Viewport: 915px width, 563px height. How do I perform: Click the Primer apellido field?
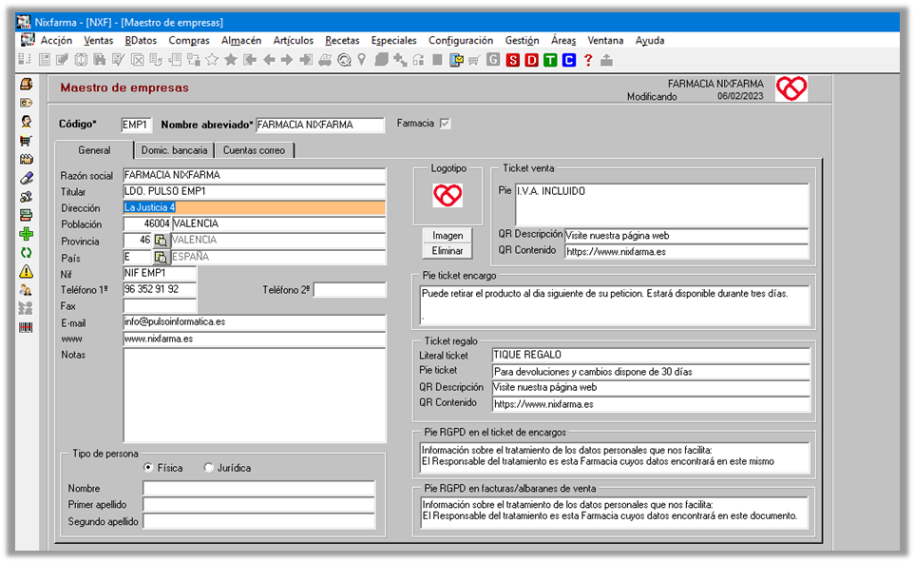[x=259, y=505]
